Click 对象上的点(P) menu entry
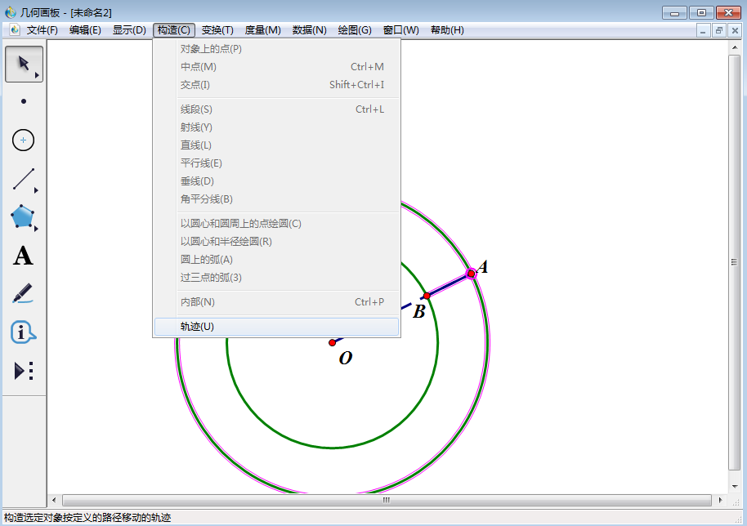This screenshot has height=526, width=747. pyautogui.click(x=276, y=48)
